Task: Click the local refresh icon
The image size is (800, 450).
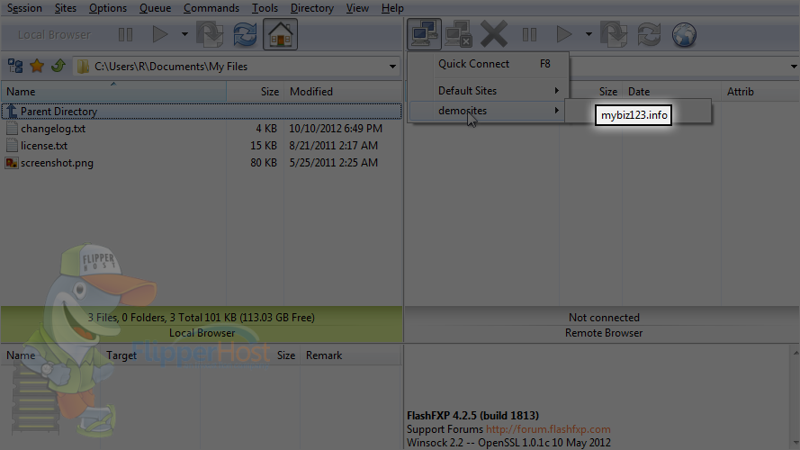Action: (245, 35)
